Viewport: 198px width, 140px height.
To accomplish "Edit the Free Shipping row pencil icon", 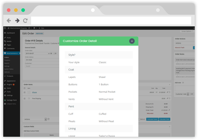I will tap(168, 98).
